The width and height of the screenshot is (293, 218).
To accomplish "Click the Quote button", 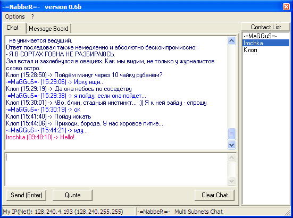I will tap(72, 195).
